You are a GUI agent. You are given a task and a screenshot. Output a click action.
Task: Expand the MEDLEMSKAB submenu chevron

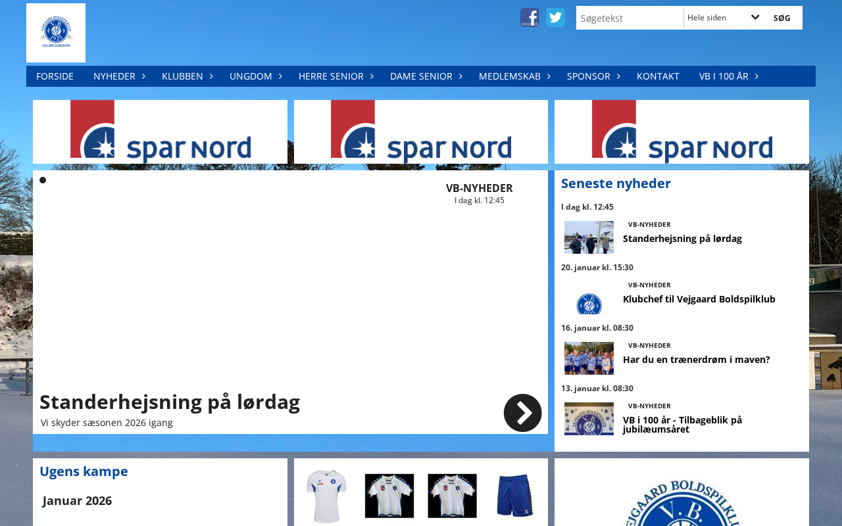pyautogui.click(x=549, y=76)
